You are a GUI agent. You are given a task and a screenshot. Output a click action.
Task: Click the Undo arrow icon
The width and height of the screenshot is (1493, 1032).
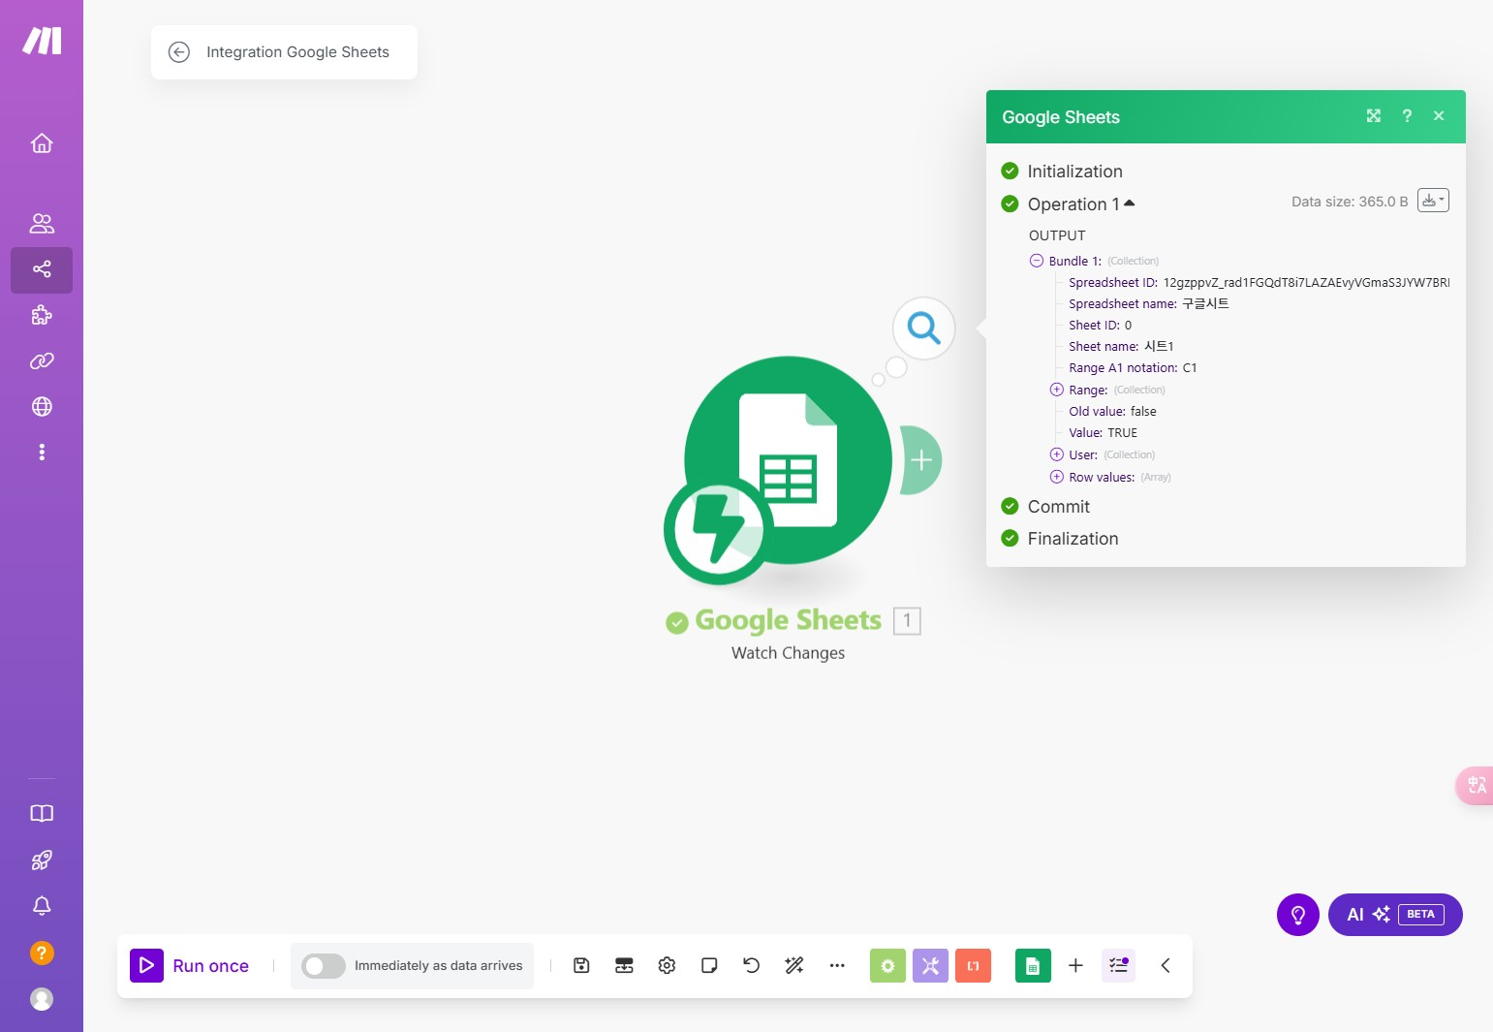752,965
